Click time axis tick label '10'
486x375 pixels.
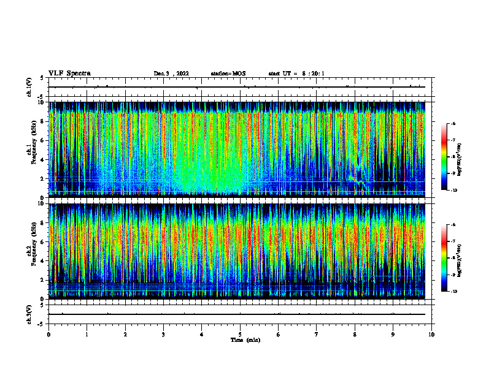click(431, 335)
